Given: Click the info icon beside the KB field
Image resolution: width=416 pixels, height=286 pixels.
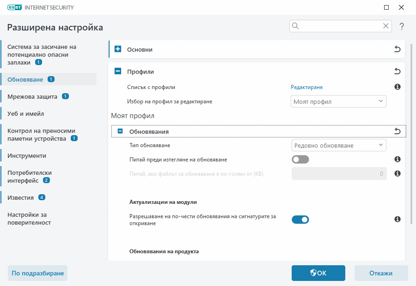Looking at the screenshot, I should pyautogui.click(x=397, y=173).
